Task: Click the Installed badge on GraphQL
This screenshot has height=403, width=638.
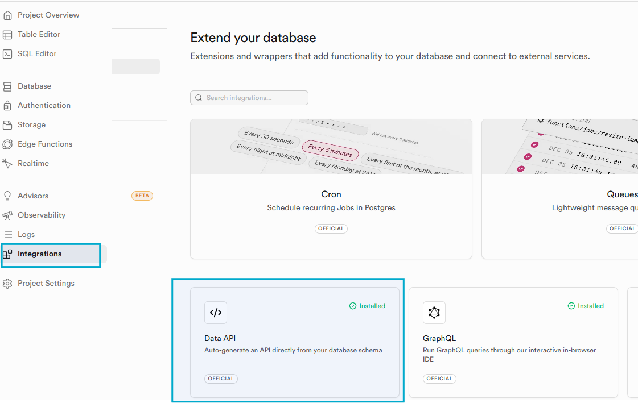Action: tap(586, 305)
